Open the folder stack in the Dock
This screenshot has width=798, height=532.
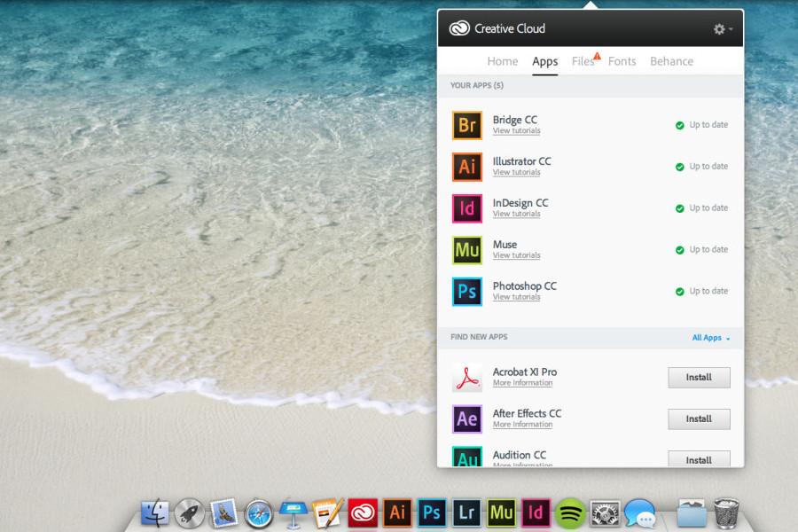[x=691, y=512]
